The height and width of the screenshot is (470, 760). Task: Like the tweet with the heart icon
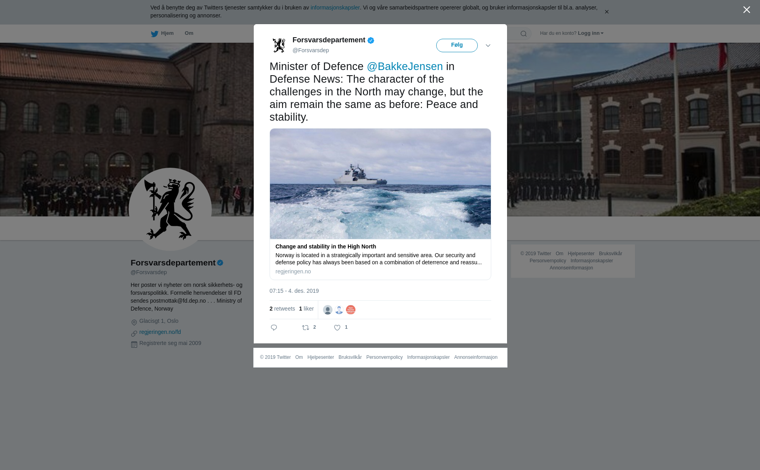pos(337,328)
